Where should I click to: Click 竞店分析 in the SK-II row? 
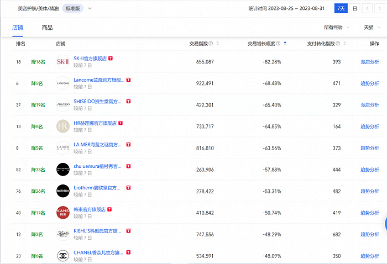tap(370, 62)
